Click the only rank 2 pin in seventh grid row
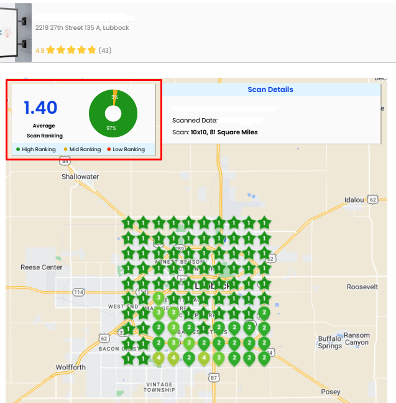Screen dimensions: 396x403 click(264, 314)
